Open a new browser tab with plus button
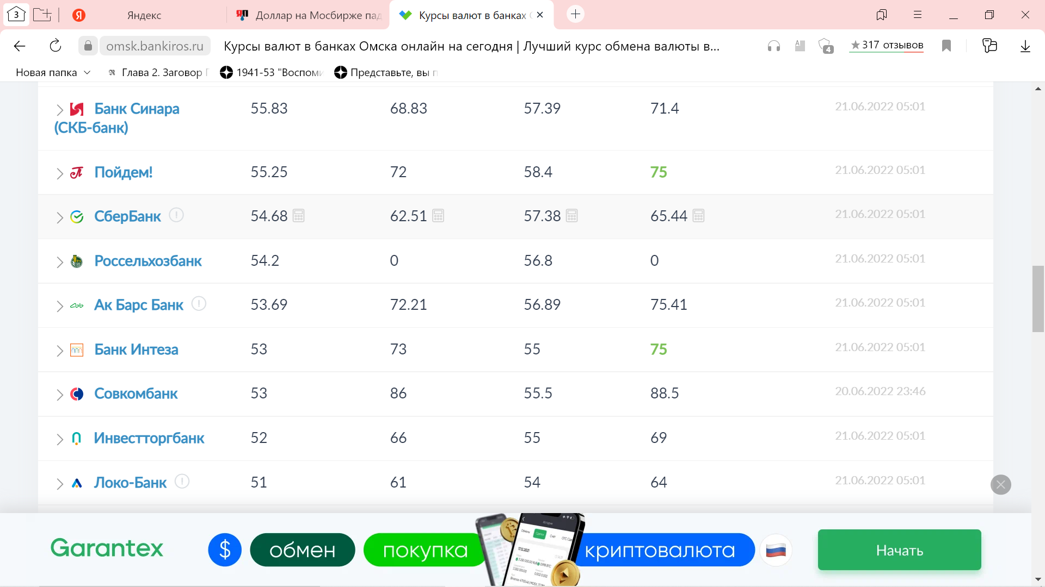Screen dimensions: 1045x587 [x=575, y=14]
